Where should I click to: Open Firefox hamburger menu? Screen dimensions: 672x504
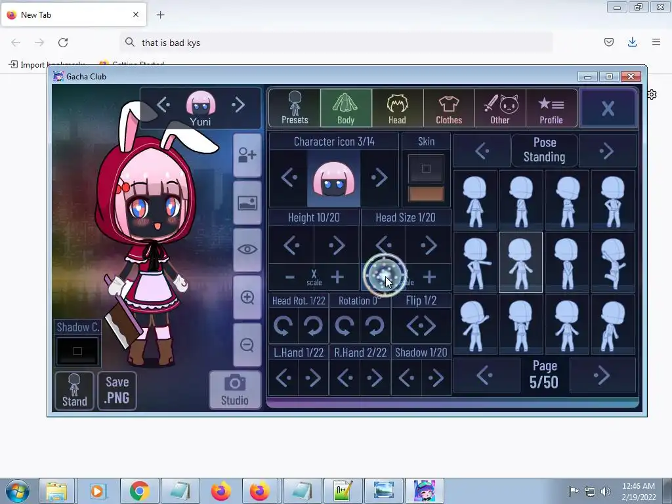[656, 42]
